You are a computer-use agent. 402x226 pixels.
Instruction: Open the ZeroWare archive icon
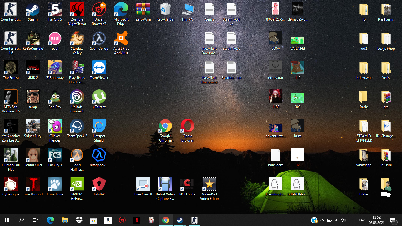(143, 12)
